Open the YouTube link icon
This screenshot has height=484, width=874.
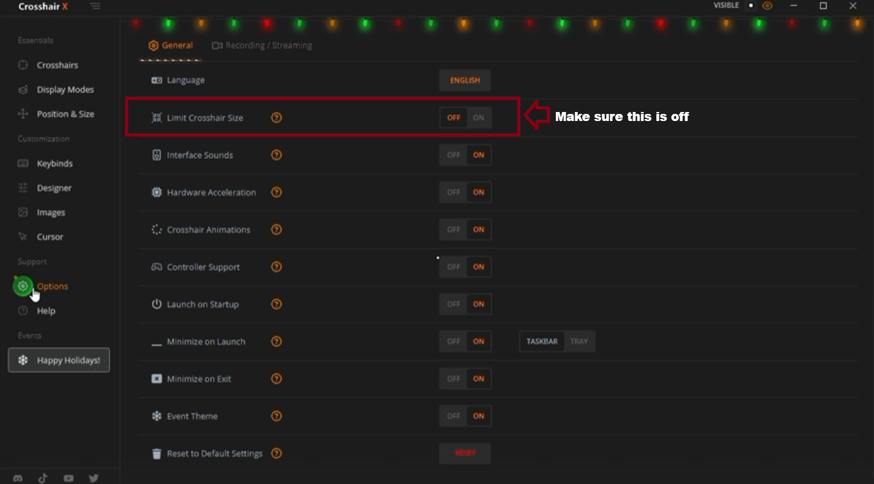[x=68, y=478]
